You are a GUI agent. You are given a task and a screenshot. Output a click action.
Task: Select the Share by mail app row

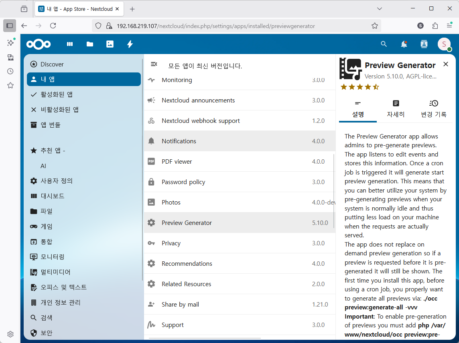(240, 305)
